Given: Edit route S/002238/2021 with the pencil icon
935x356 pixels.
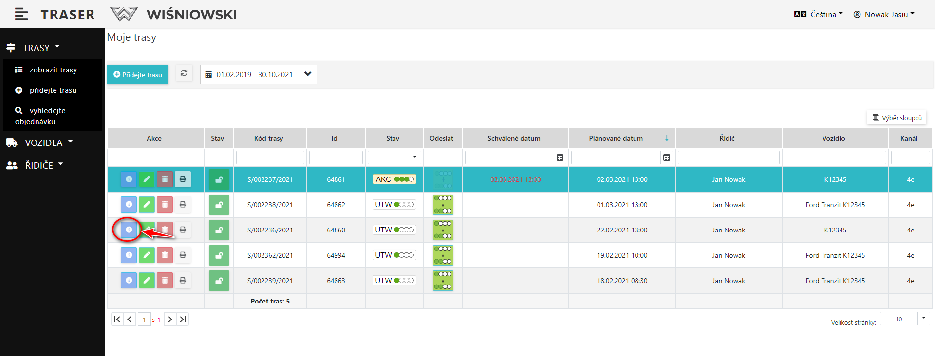Looking at the screenshot, I should (x=147, y=205).
